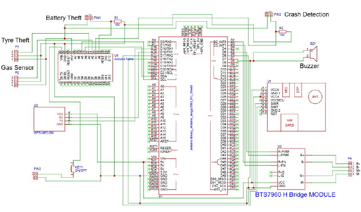This screenshot has width=361, height=212.
Task: Click the 3.3V pin label on Mega
Action: tap(164, 172)
